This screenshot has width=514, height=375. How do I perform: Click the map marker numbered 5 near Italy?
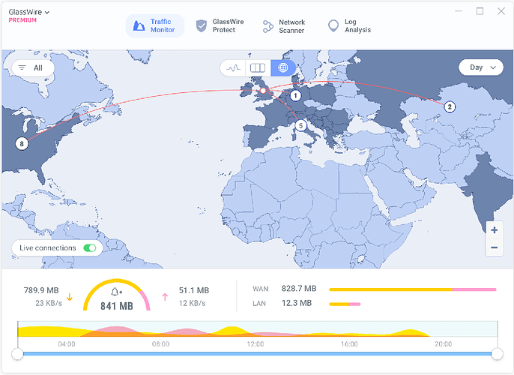tap(300, 125)
